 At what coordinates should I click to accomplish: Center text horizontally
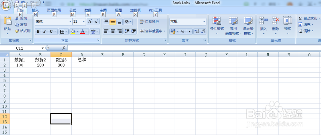pyautogui.click(x=113, y=31)
